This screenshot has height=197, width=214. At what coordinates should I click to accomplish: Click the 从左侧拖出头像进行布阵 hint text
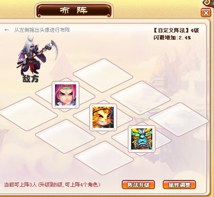pyautogui.click(x=42, y=30)
